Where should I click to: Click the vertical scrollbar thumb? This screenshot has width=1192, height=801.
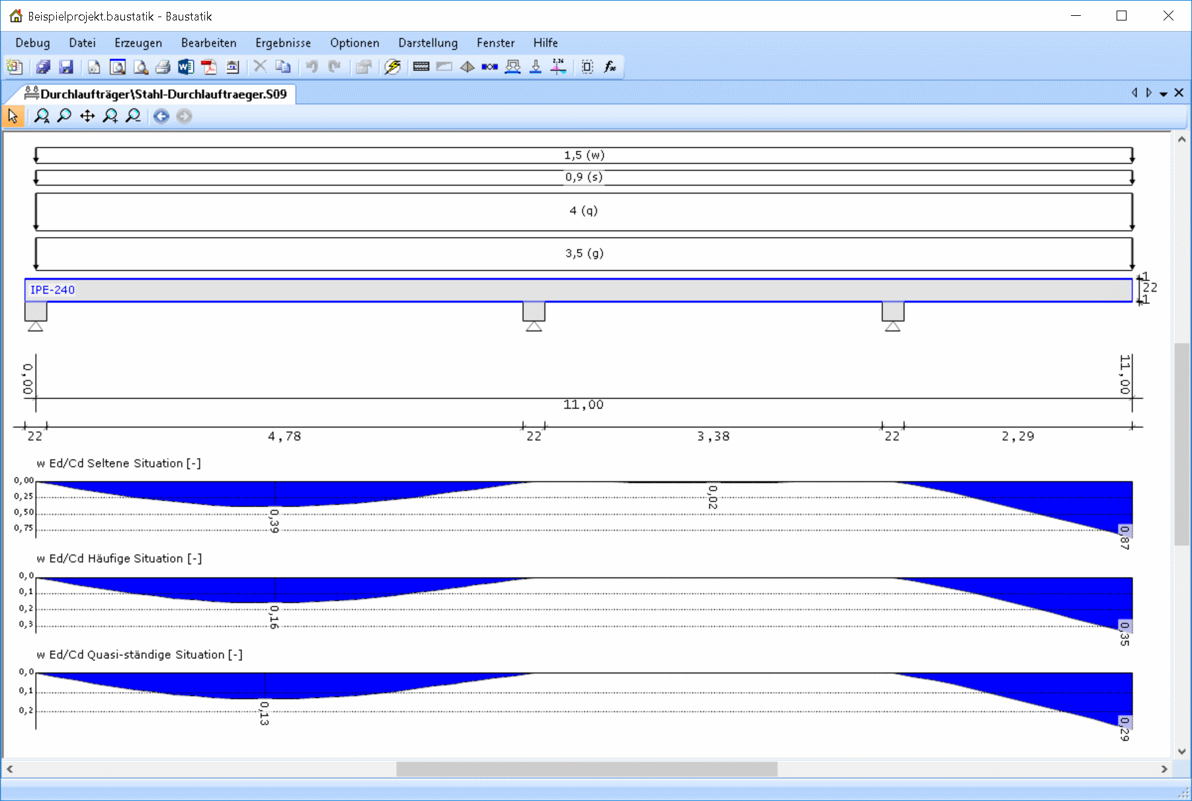pos(1181,444)
